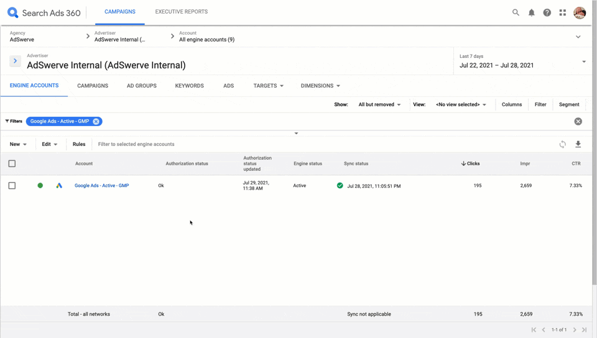The height and width of the screenshot is (338, 597).
Task: Click the Filters funnel label
Action: (14, 121)
